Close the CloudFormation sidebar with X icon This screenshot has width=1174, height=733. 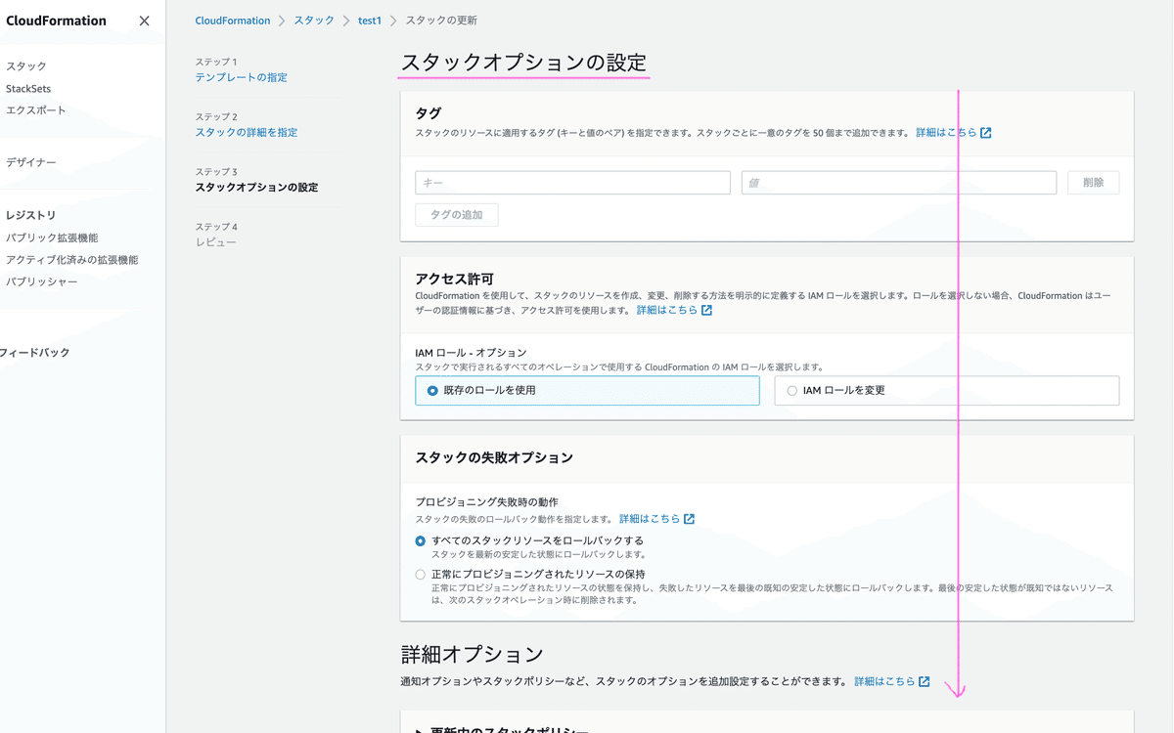point(145,21)
